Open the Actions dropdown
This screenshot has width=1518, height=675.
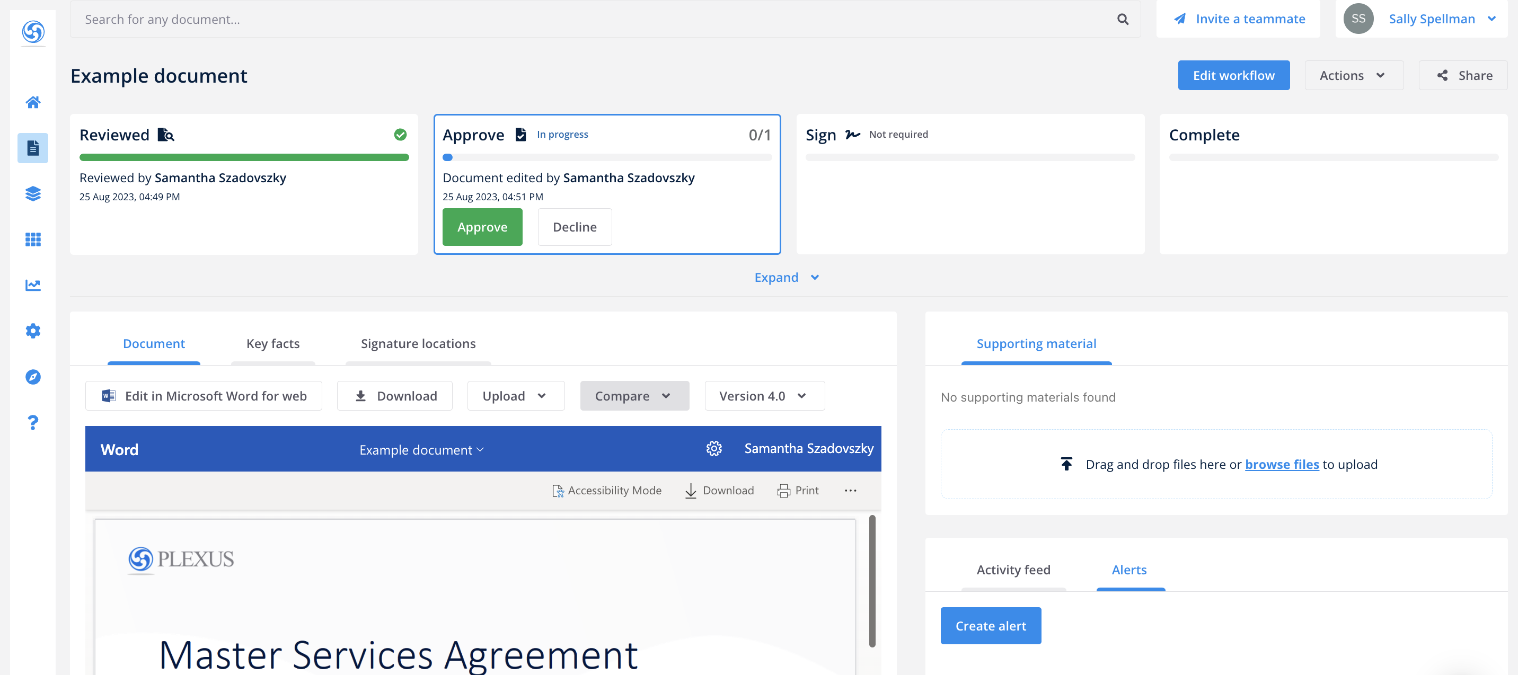tap(1353, 75)
